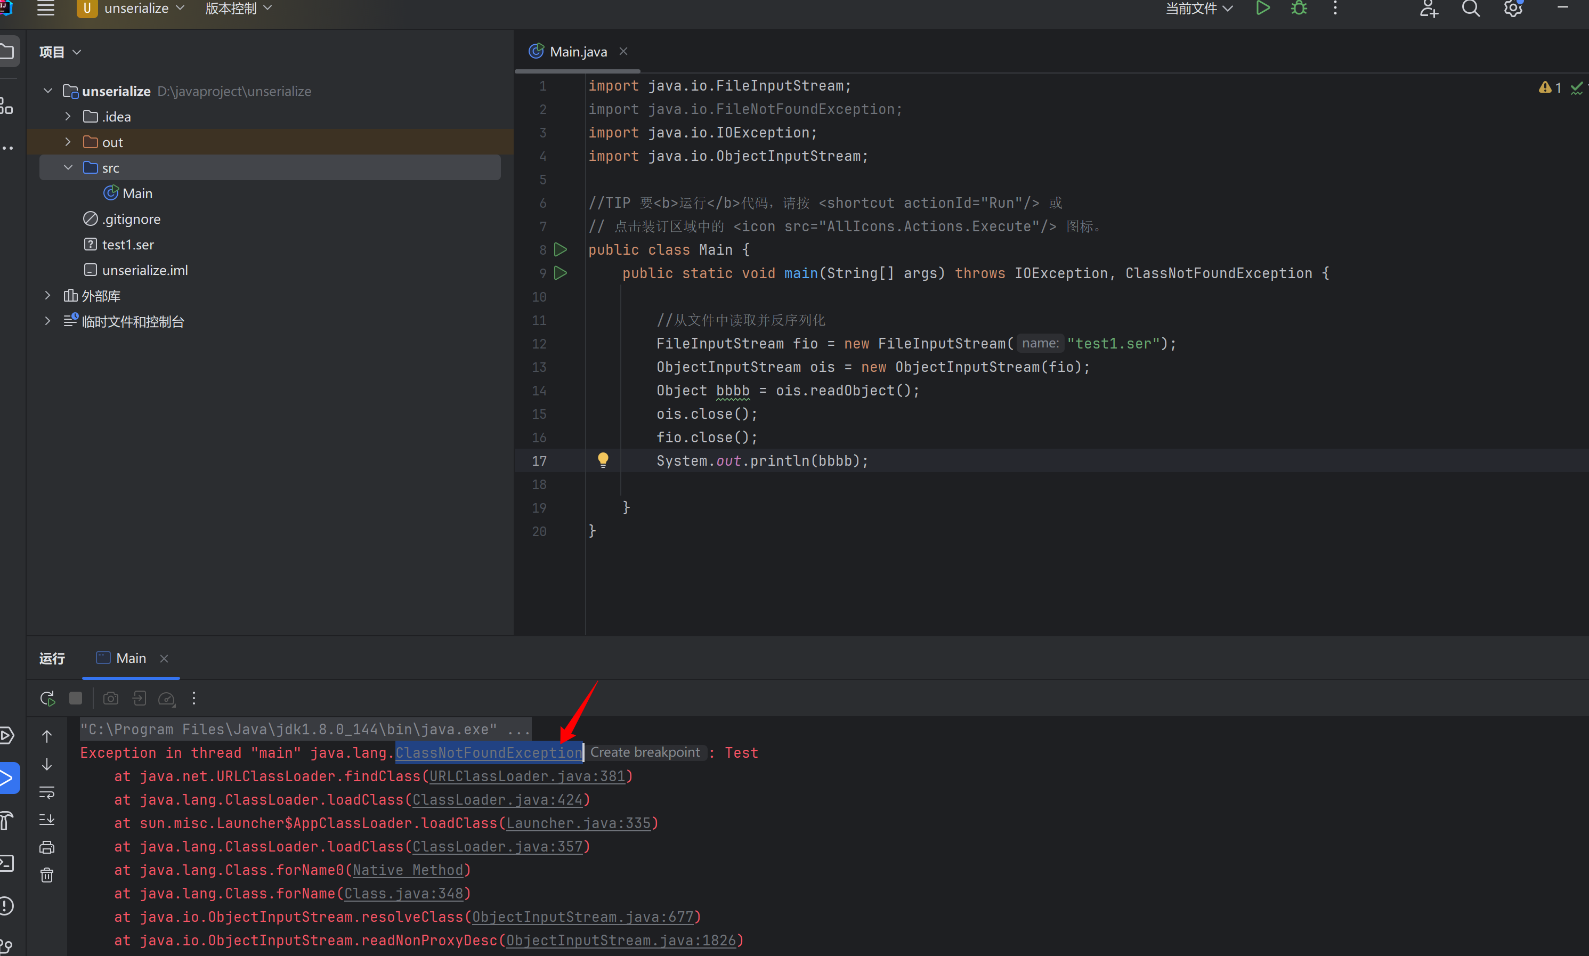Click the print console output icon
Viewport: 1589px width, 956px height.
pos(47,847)
